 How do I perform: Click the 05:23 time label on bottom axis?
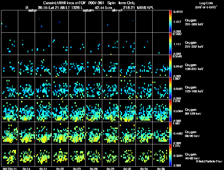[x=77, y=169]
